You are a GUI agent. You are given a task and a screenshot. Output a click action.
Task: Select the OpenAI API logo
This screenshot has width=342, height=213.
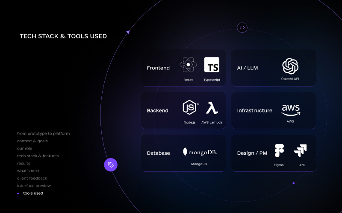click(290, 66)
